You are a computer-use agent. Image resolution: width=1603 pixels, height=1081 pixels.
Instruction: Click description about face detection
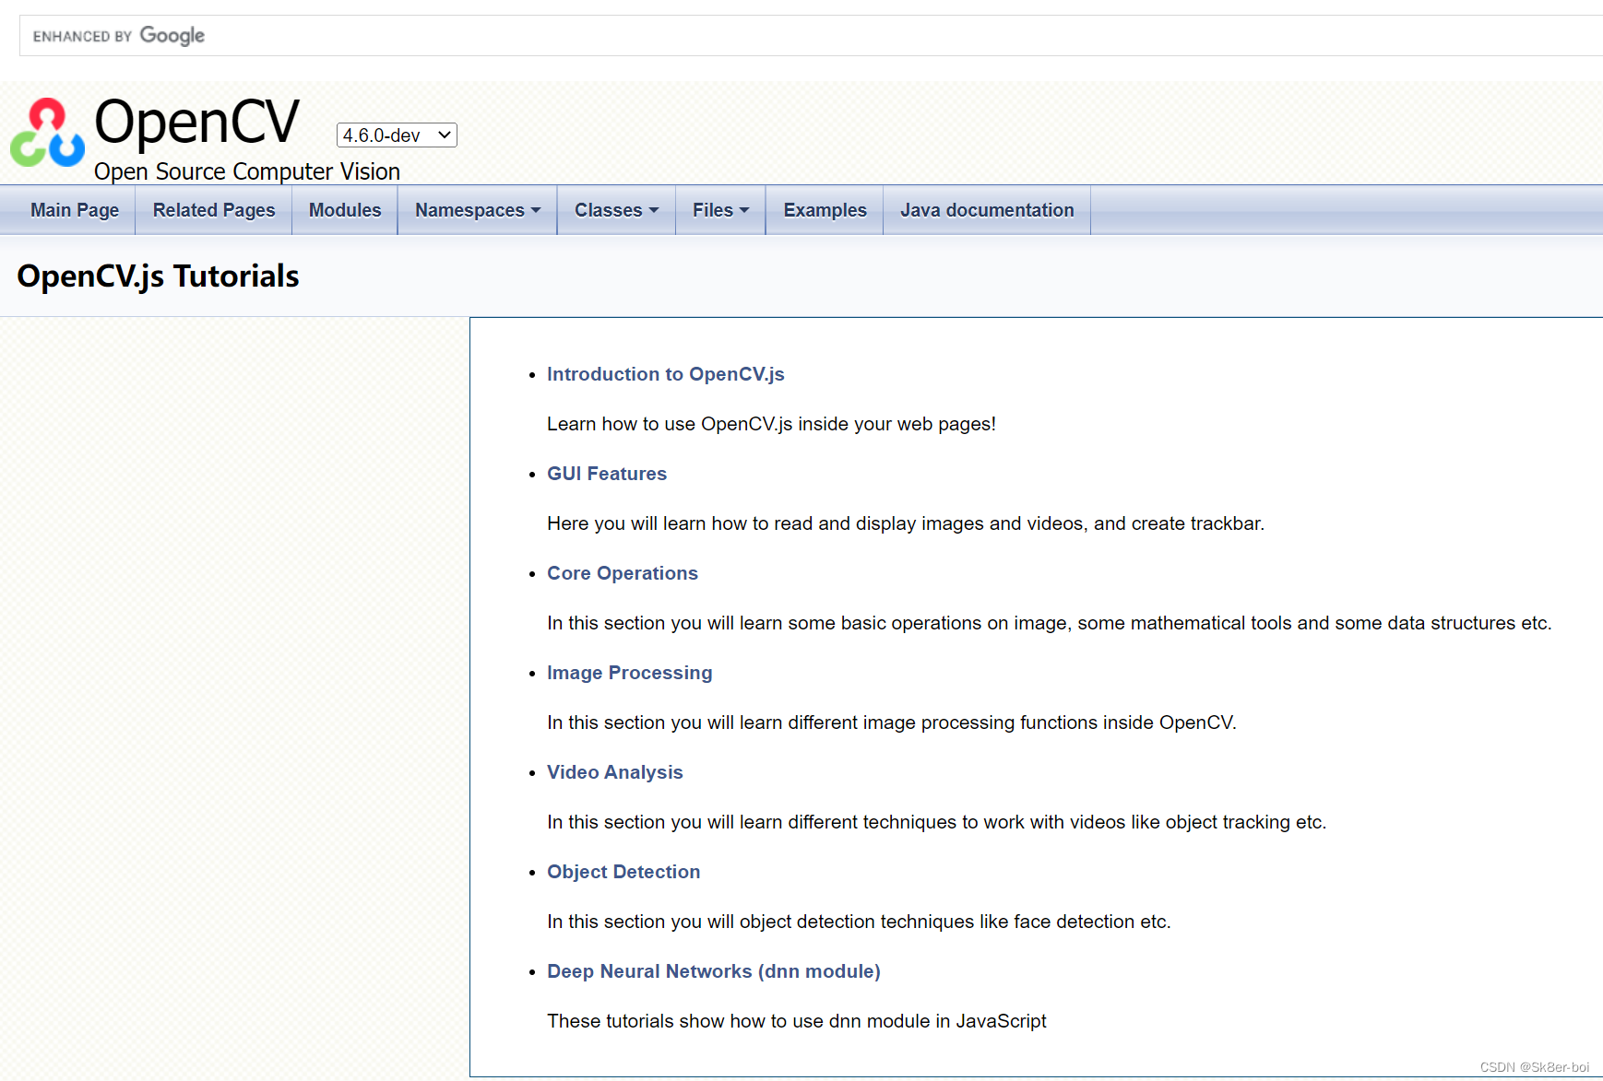point(859,922)
